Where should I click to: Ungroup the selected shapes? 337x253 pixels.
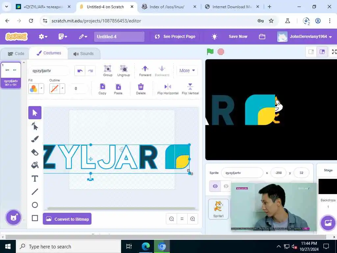(x=124, y=71)
